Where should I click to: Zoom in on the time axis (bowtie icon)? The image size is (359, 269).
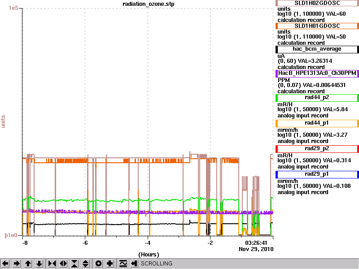[x=52, y=264]
